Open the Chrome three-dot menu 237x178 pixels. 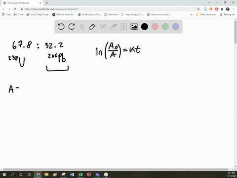[x=233, y=9]
